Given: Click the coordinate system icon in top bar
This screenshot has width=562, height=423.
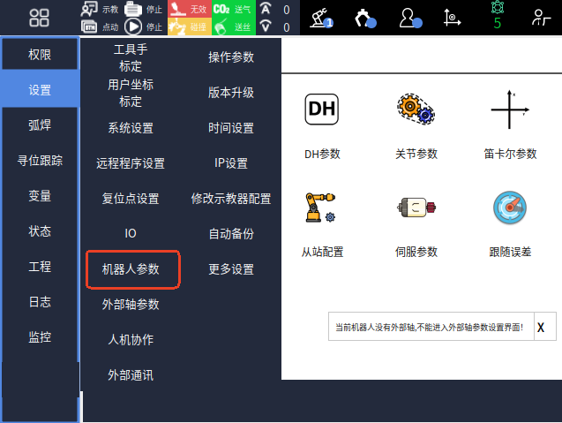Looking at the screenshot, I should (452, 18).
